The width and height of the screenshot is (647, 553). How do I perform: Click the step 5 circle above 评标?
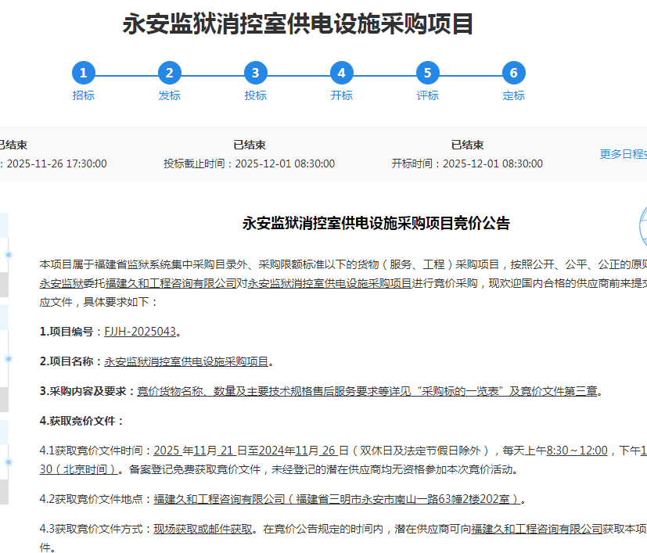427,74
